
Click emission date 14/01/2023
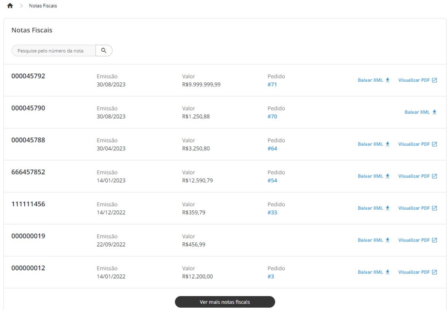pyautogui.click(x=111, y=180)
